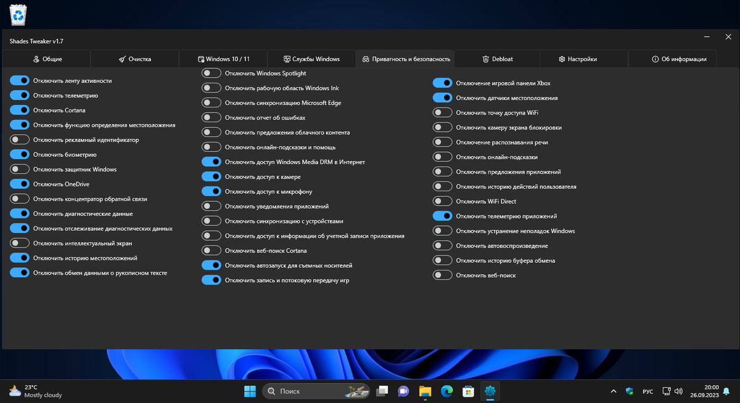Enable Отключить синхронизацию Microsoft Edge switch
This screenshot has width=740, height=403.
(212, 102)
